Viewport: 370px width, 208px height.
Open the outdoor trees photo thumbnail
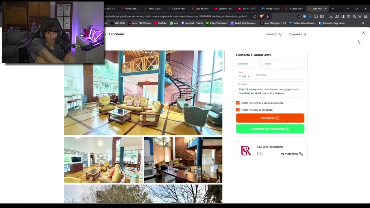point(143,194)
